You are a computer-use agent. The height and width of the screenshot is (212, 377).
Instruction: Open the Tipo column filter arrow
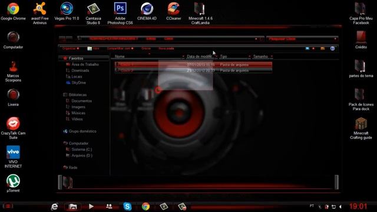point(249,57)
